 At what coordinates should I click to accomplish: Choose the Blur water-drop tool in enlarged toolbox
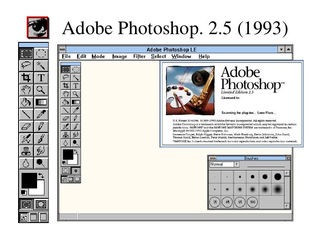(26, 163)
